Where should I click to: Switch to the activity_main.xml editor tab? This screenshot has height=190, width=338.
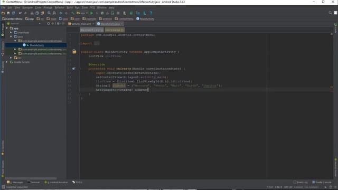coord(81,24)
